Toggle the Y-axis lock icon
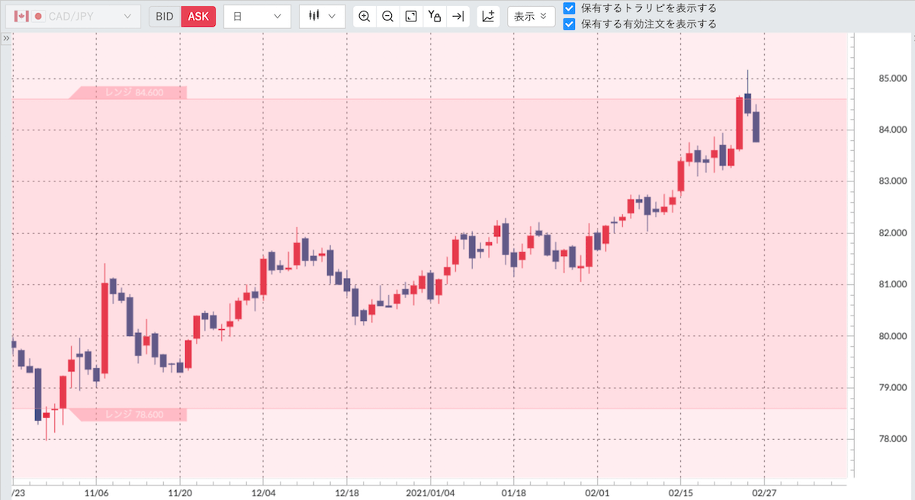 pos(435,16)
